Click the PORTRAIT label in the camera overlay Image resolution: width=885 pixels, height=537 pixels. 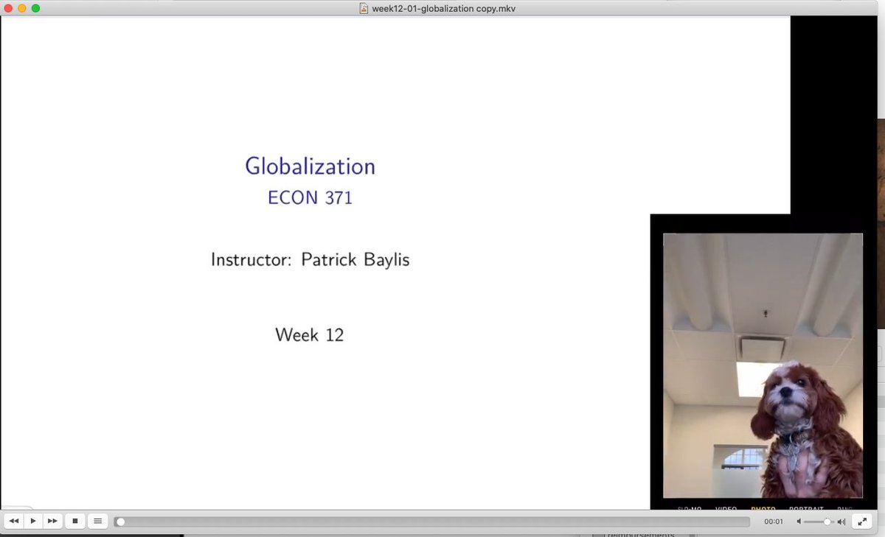pyautogui.click(x=806, y=509)
